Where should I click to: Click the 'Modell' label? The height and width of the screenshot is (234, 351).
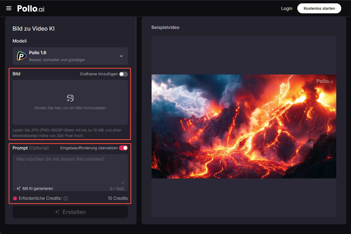coord(19,41)
